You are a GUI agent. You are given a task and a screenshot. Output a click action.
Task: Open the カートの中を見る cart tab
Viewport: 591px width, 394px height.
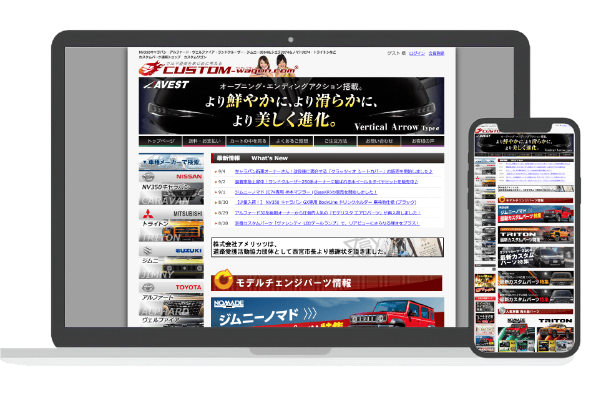tap(248, 142)
